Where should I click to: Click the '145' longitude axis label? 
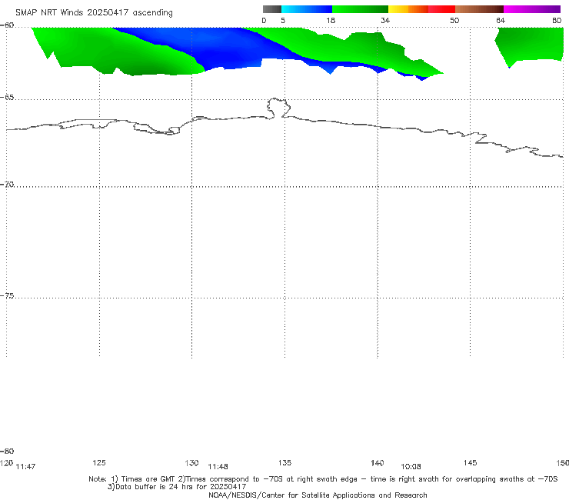[x=471, y=462]
